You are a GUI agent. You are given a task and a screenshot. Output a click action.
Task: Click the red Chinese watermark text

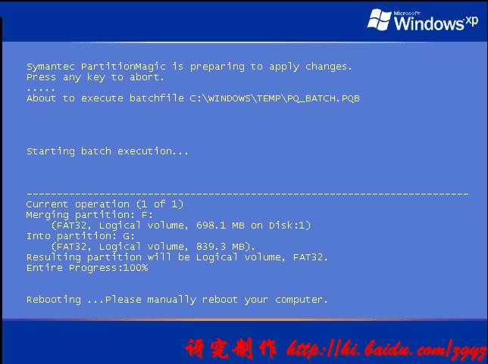pyautogui.click(x=231, y=349)
